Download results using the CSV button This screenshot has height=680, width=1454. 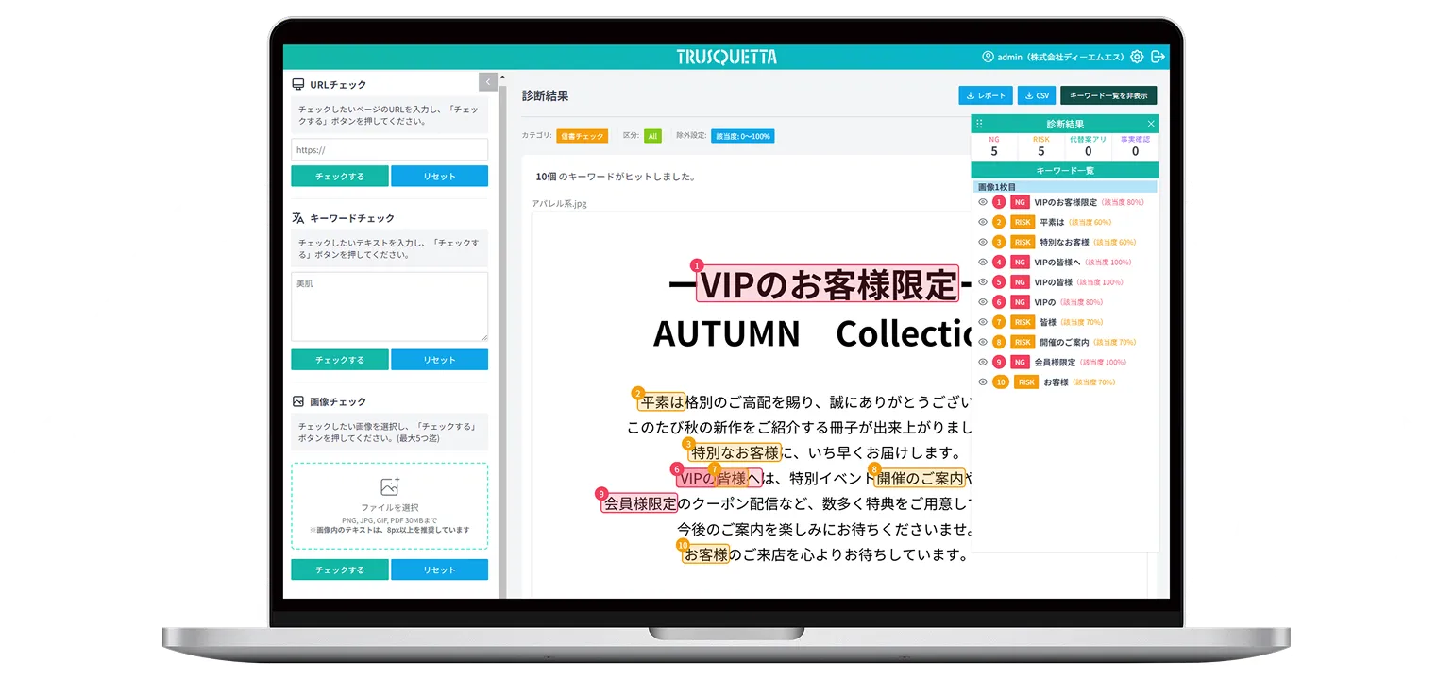coord(1037,94)
